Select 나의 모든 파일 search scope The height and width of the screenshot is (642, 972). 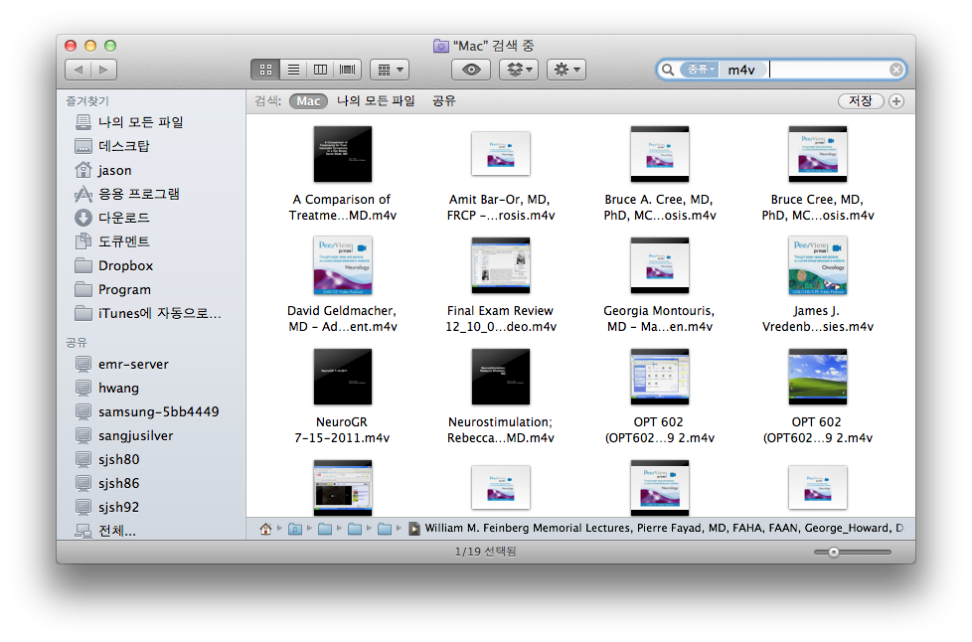pyautogui.click(x=376, y=101)
